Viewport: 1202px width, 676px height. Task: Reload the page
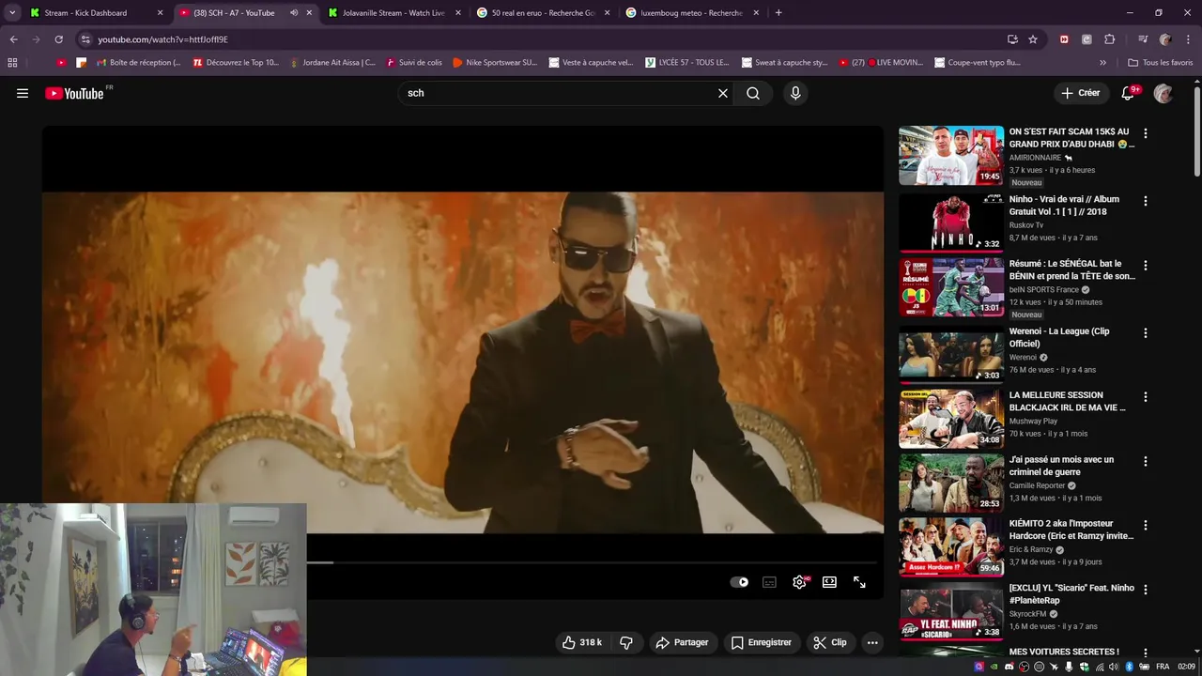tap(58, 39)
